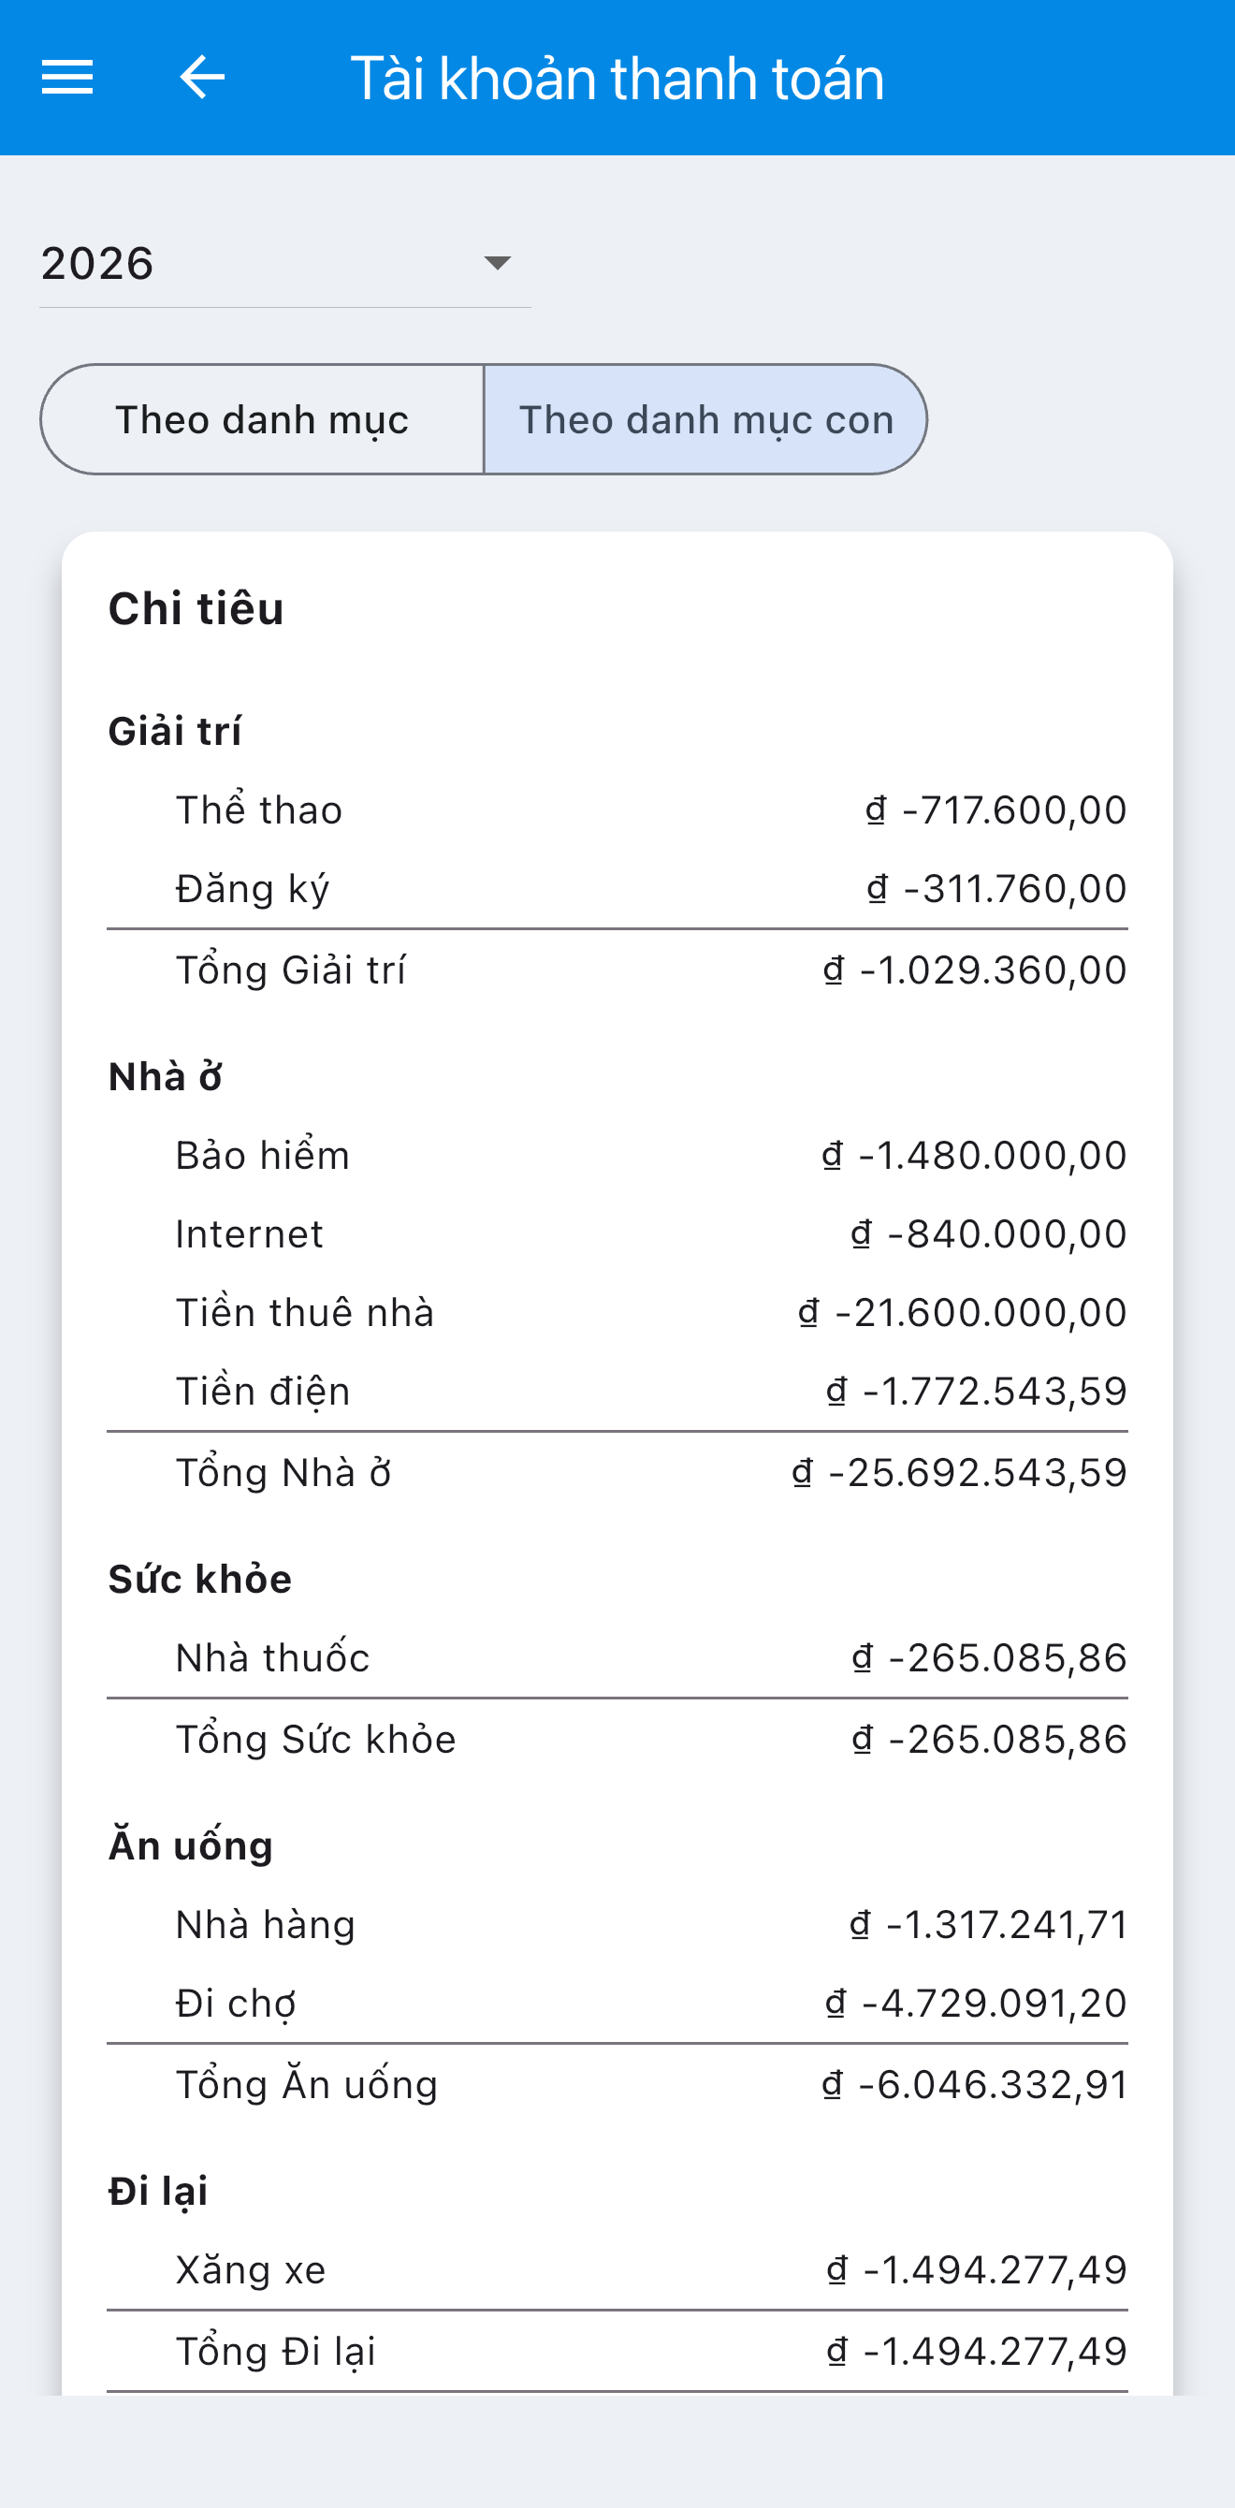This screenshot has width=1235, height=2508.
Task: Click the Tổng Ăn uống total amount
Action: tap(974, 2085)
